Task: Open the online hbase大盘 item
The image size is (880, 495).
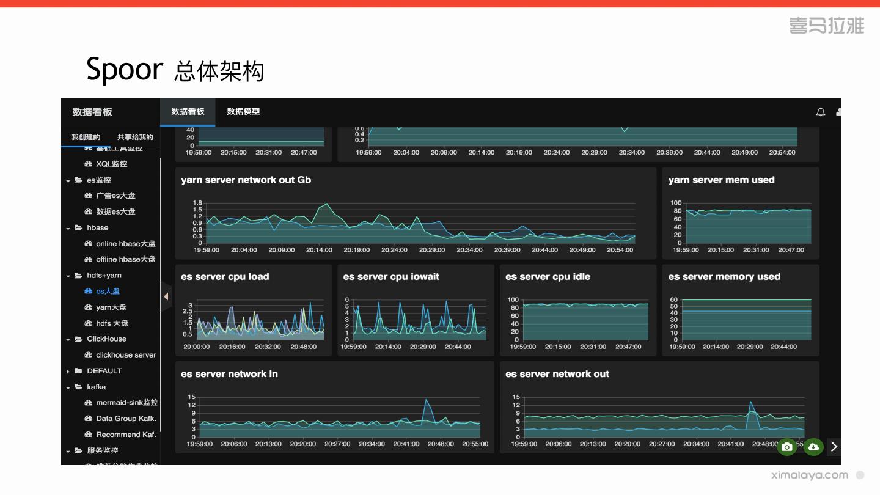Action: click(x=126, y=244)
